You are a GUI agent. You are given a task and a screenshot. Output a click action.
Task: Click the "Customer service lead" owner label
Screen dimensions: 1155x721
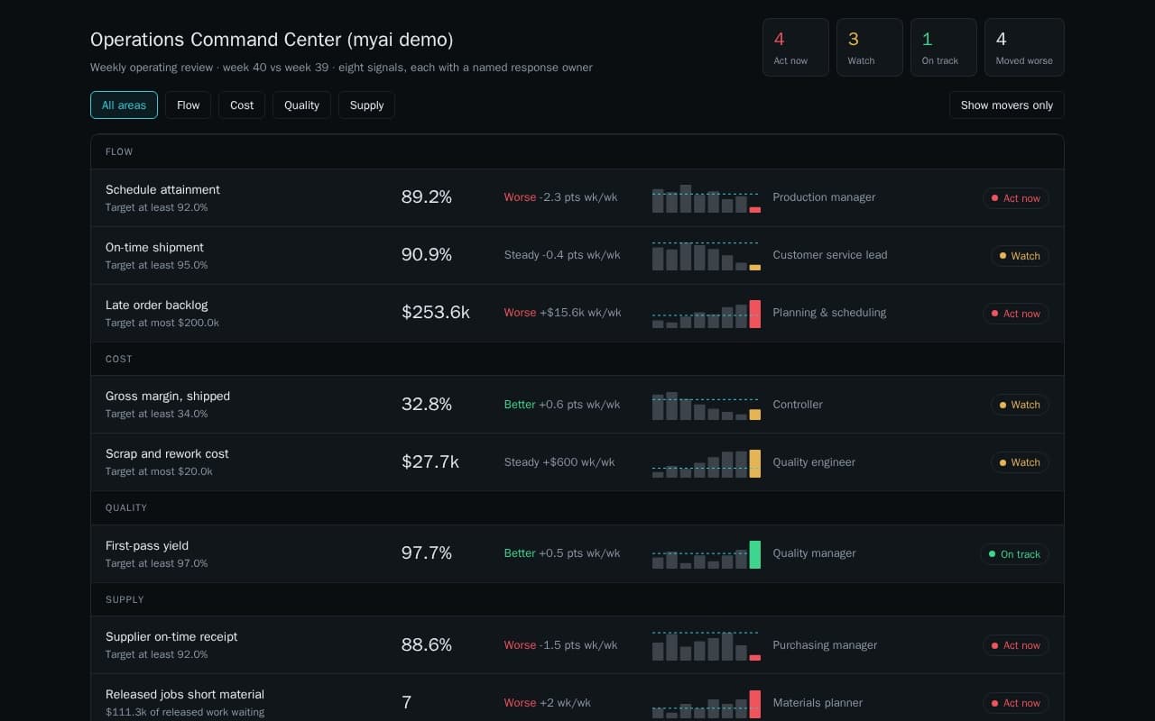coord(830,255)
